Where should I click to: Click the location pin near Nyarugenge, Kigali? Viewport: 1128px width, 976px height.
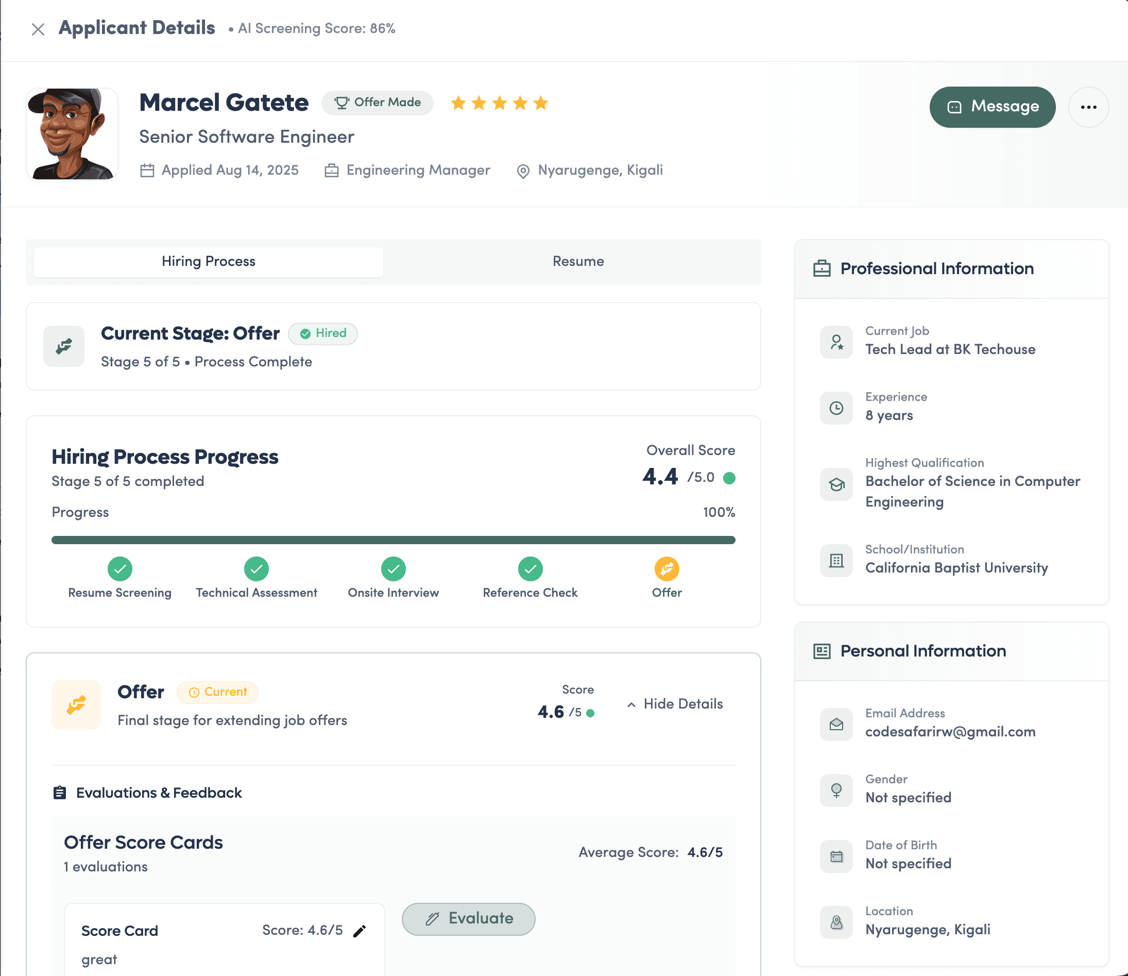522,171
